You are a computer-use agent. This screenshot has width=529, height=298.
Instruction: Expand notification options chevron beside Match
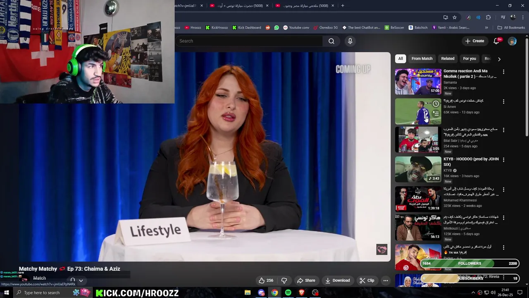(x=81, y=280)
